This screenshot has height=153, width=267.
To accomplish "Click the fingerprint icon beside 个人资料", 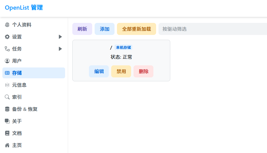I will pos(7,25).
